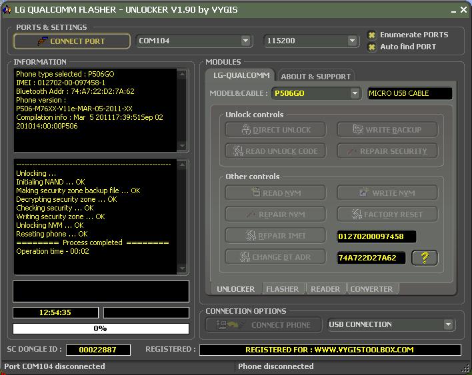The height and width of the screenshot is (375, 472).
Task: Close the LG Qualcomm Flasher window
Action: coord(464,10)
